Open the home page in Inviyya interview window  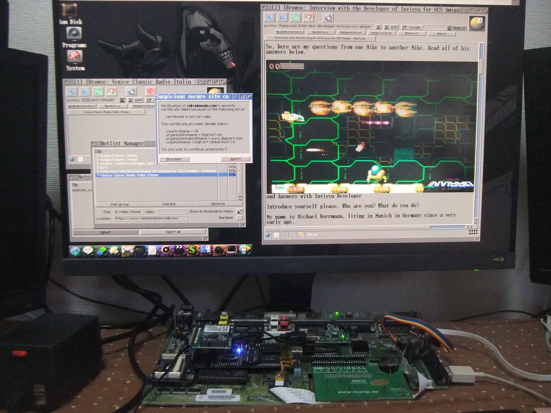click(309, 17)
